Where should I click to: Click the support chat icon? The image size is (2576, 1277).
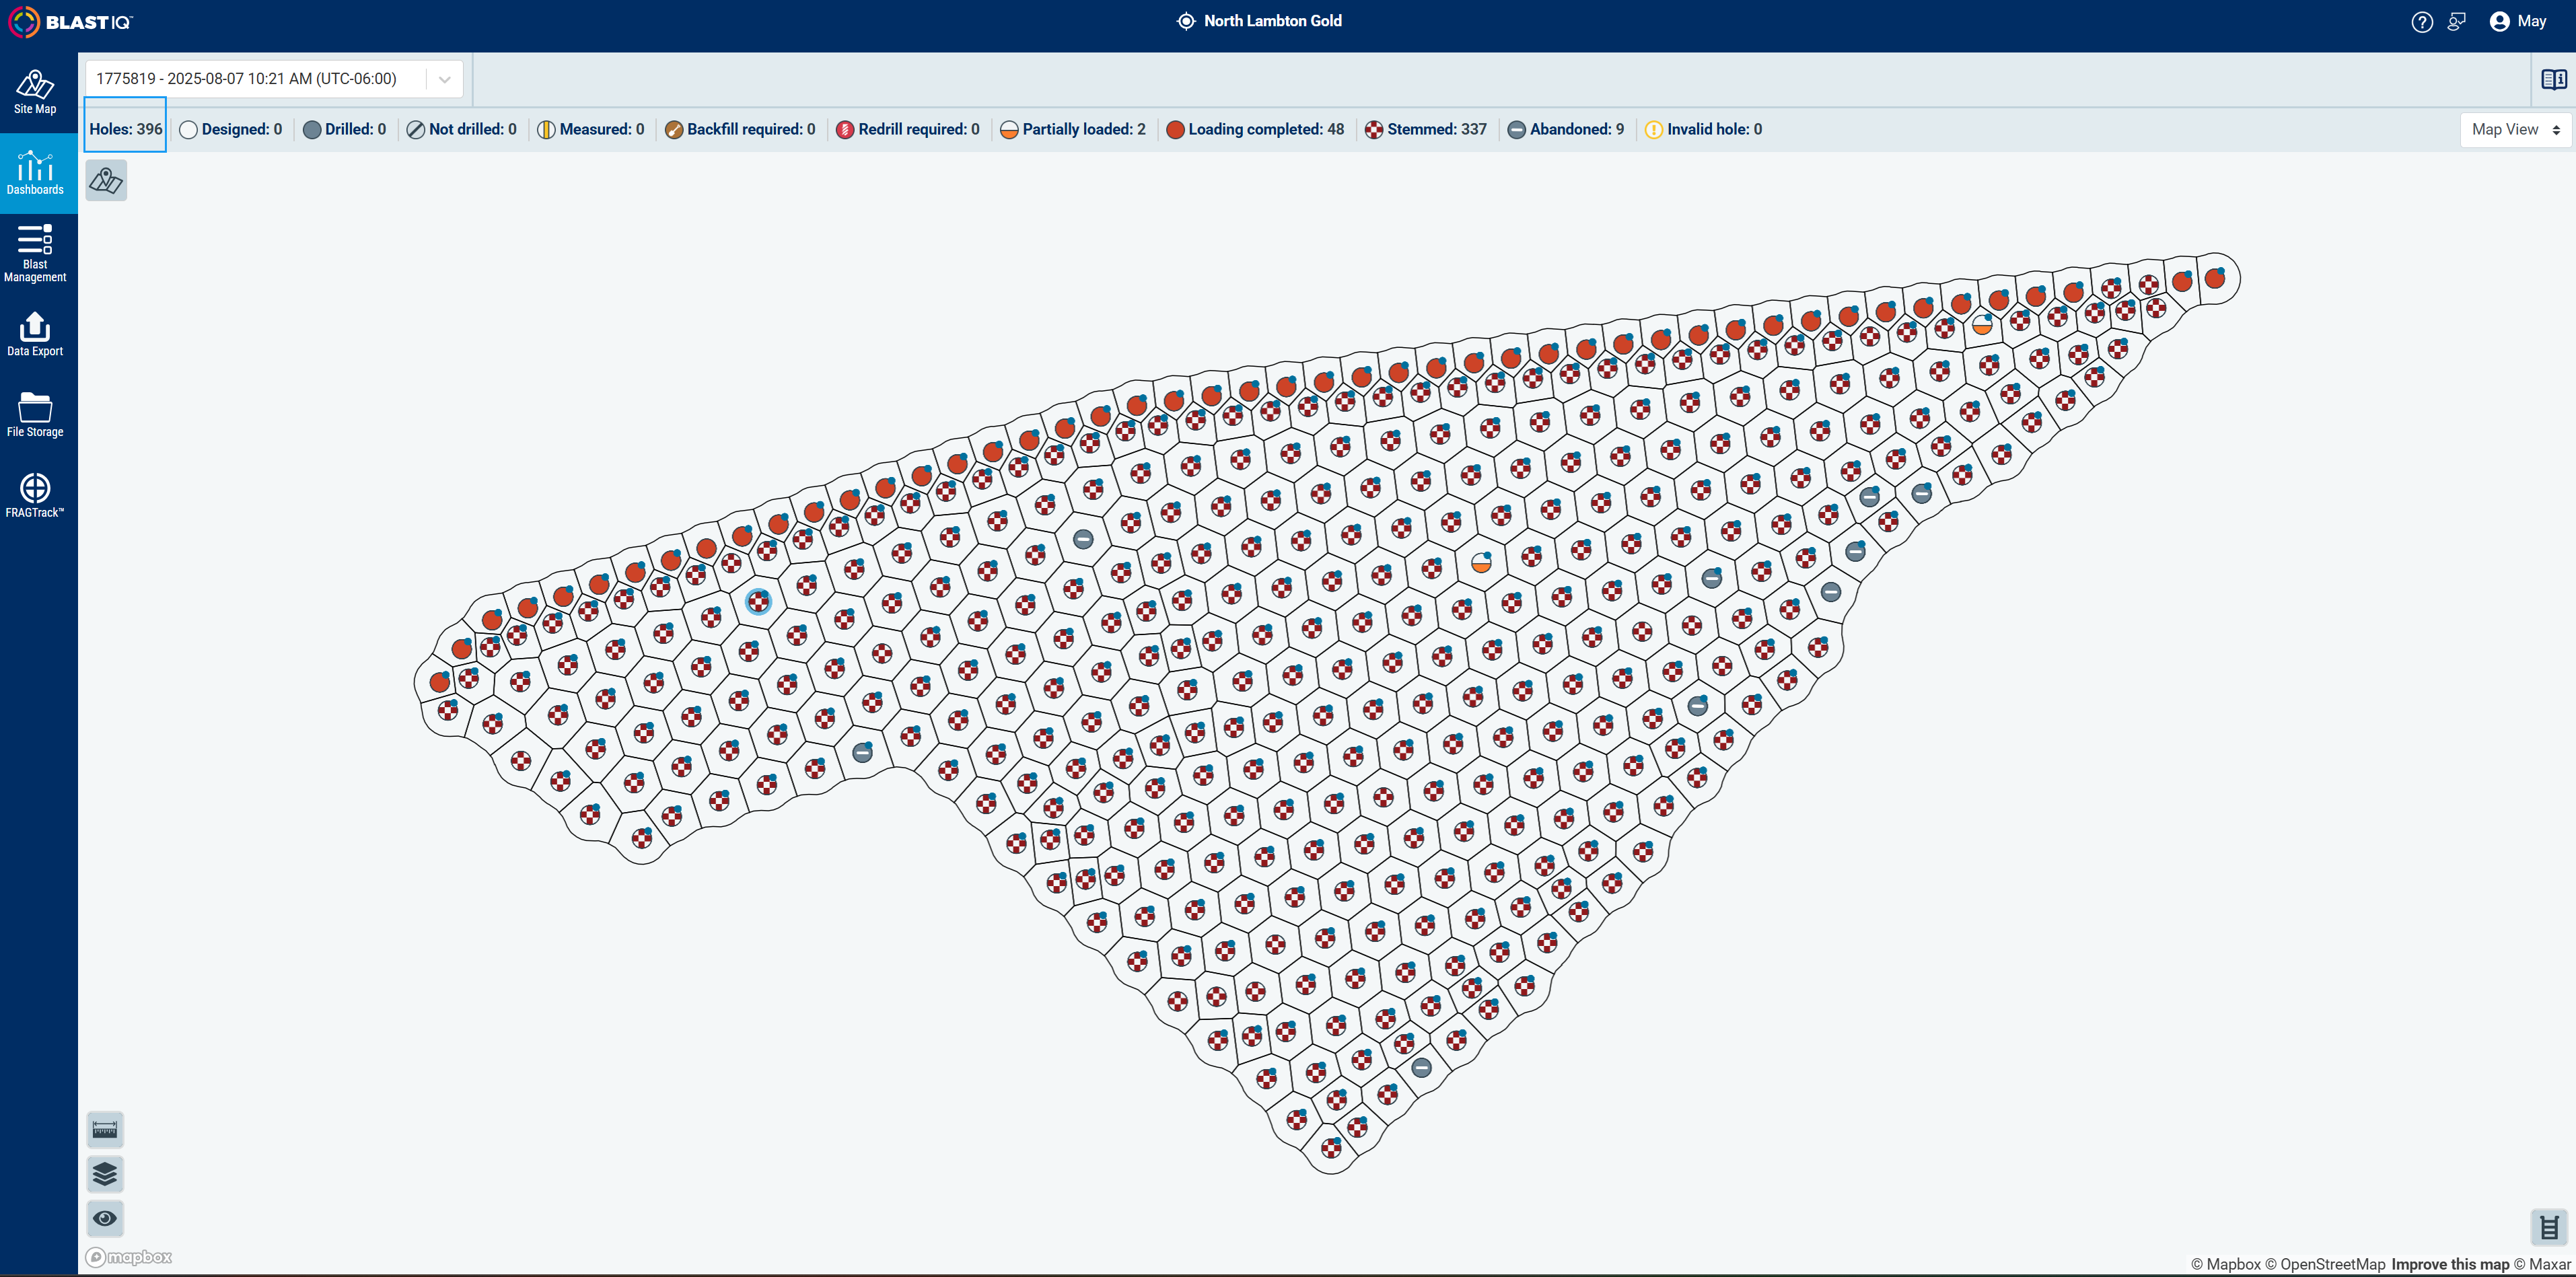click(x=2457, y=22)
